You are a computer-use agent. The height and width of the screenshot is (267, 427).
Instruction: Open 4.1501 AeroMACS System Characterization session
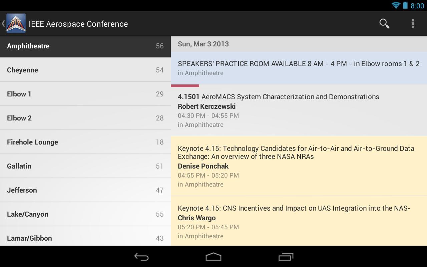[x=299, y=110]
